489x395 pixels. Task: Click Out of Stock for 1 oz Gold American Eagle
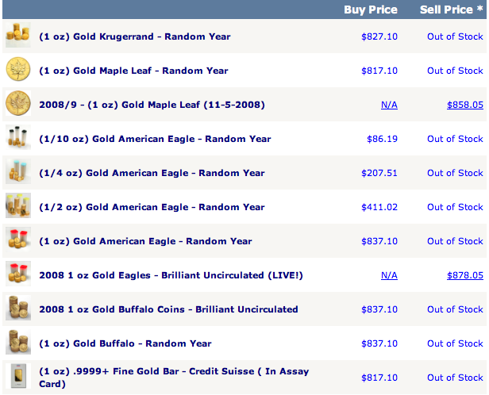coord(455,241)
